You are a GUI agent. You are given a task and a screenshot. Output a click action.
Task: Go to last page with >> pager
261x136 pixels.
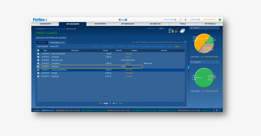121,104
